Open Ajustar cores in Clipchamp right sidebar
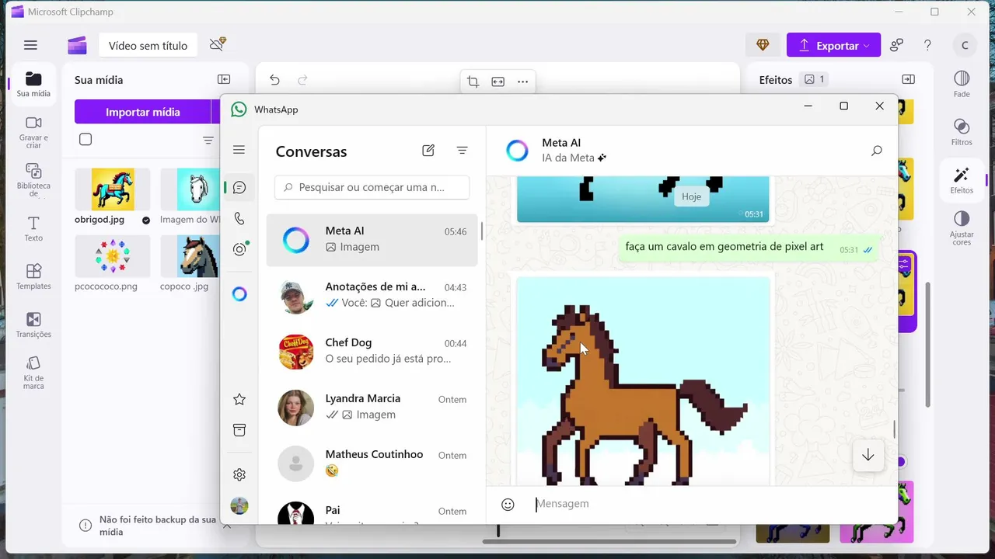 coord(962,228)
